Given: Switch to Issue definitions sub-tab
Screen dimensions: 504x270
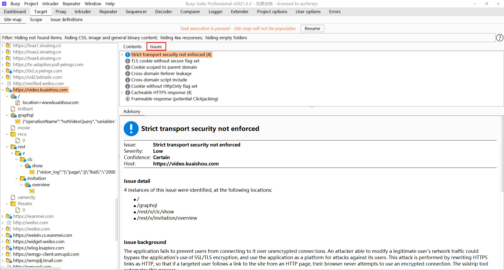Looking at the screenshot, I should click(67, 19).
